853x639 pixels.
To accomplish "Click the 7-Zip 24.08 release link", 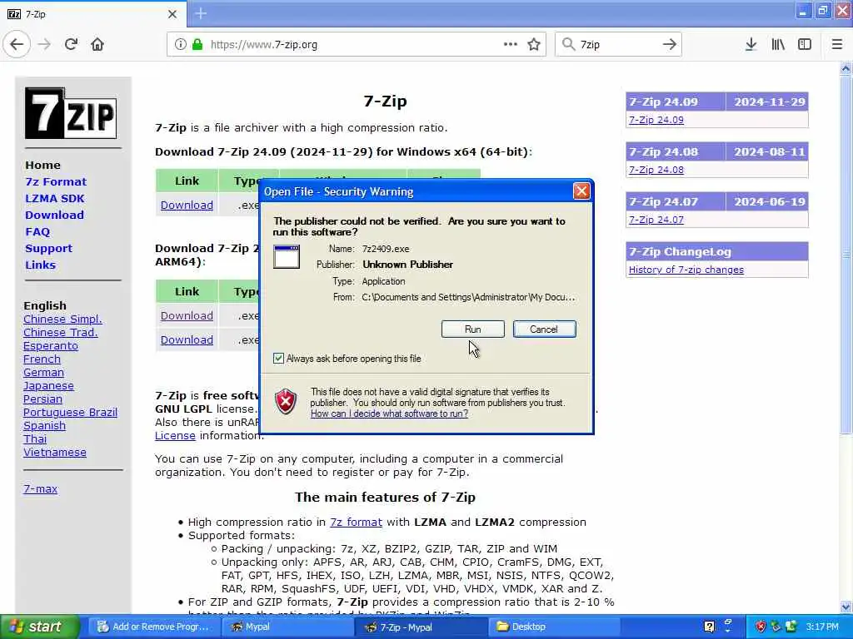I will coord(656,170).
